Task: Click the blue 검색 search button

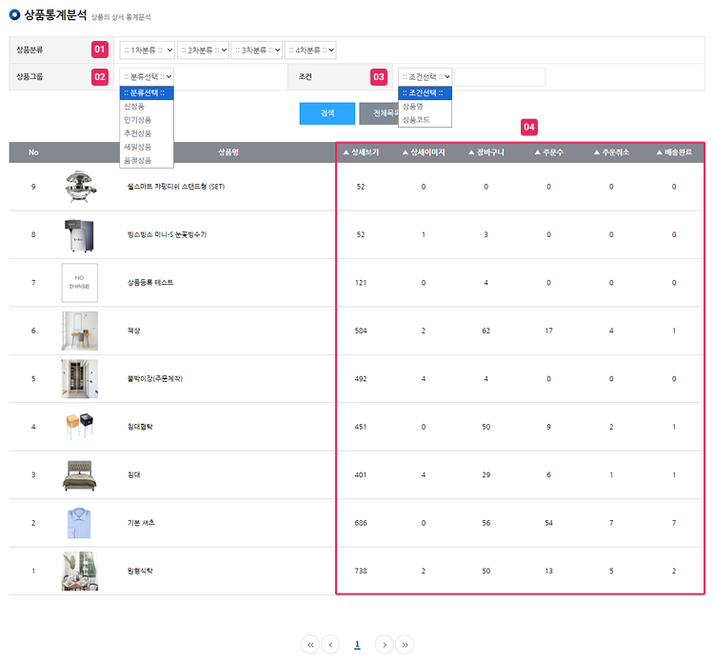Action: [327, 113]
